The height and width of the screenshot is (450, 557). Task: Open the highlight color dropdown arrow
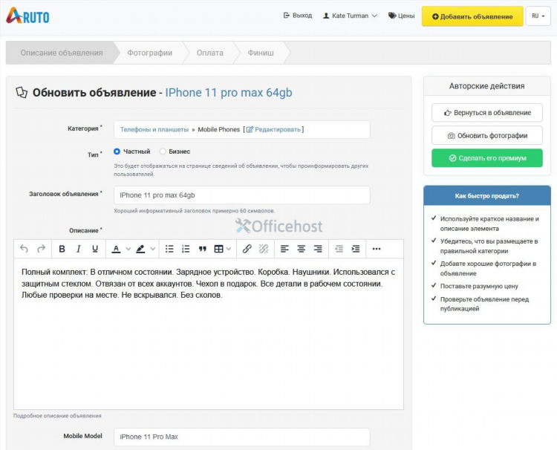coord(153,249)
